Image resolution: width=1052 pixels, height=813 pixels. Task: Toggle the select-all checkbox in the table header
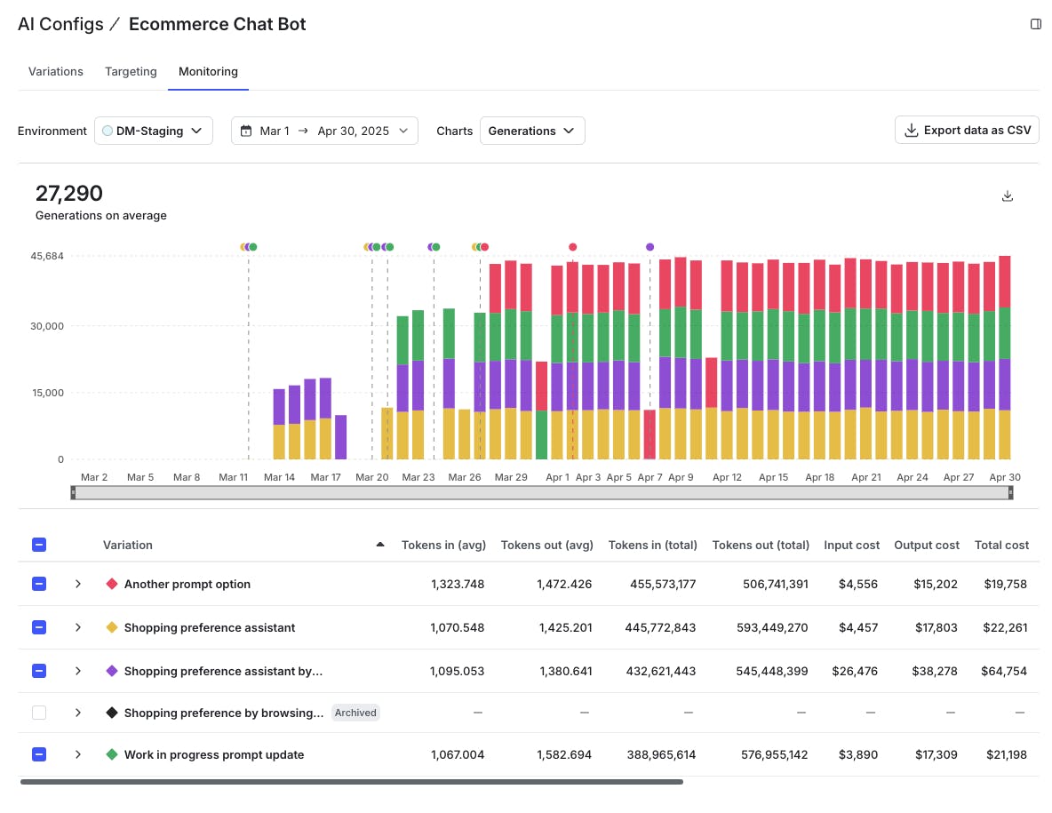pos(39,545)
